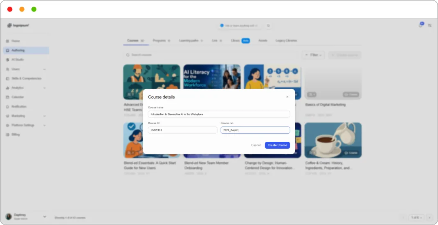Open the Daphney account menu chevron
Image resolution: width=438 pixels, height=225 pixels.
45,216
